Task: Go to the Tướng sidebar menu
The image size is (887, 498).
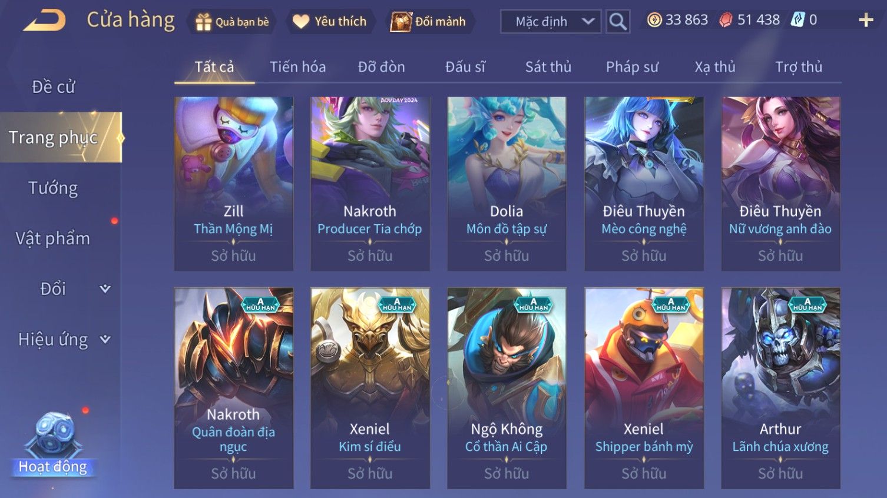Action: 53,188
